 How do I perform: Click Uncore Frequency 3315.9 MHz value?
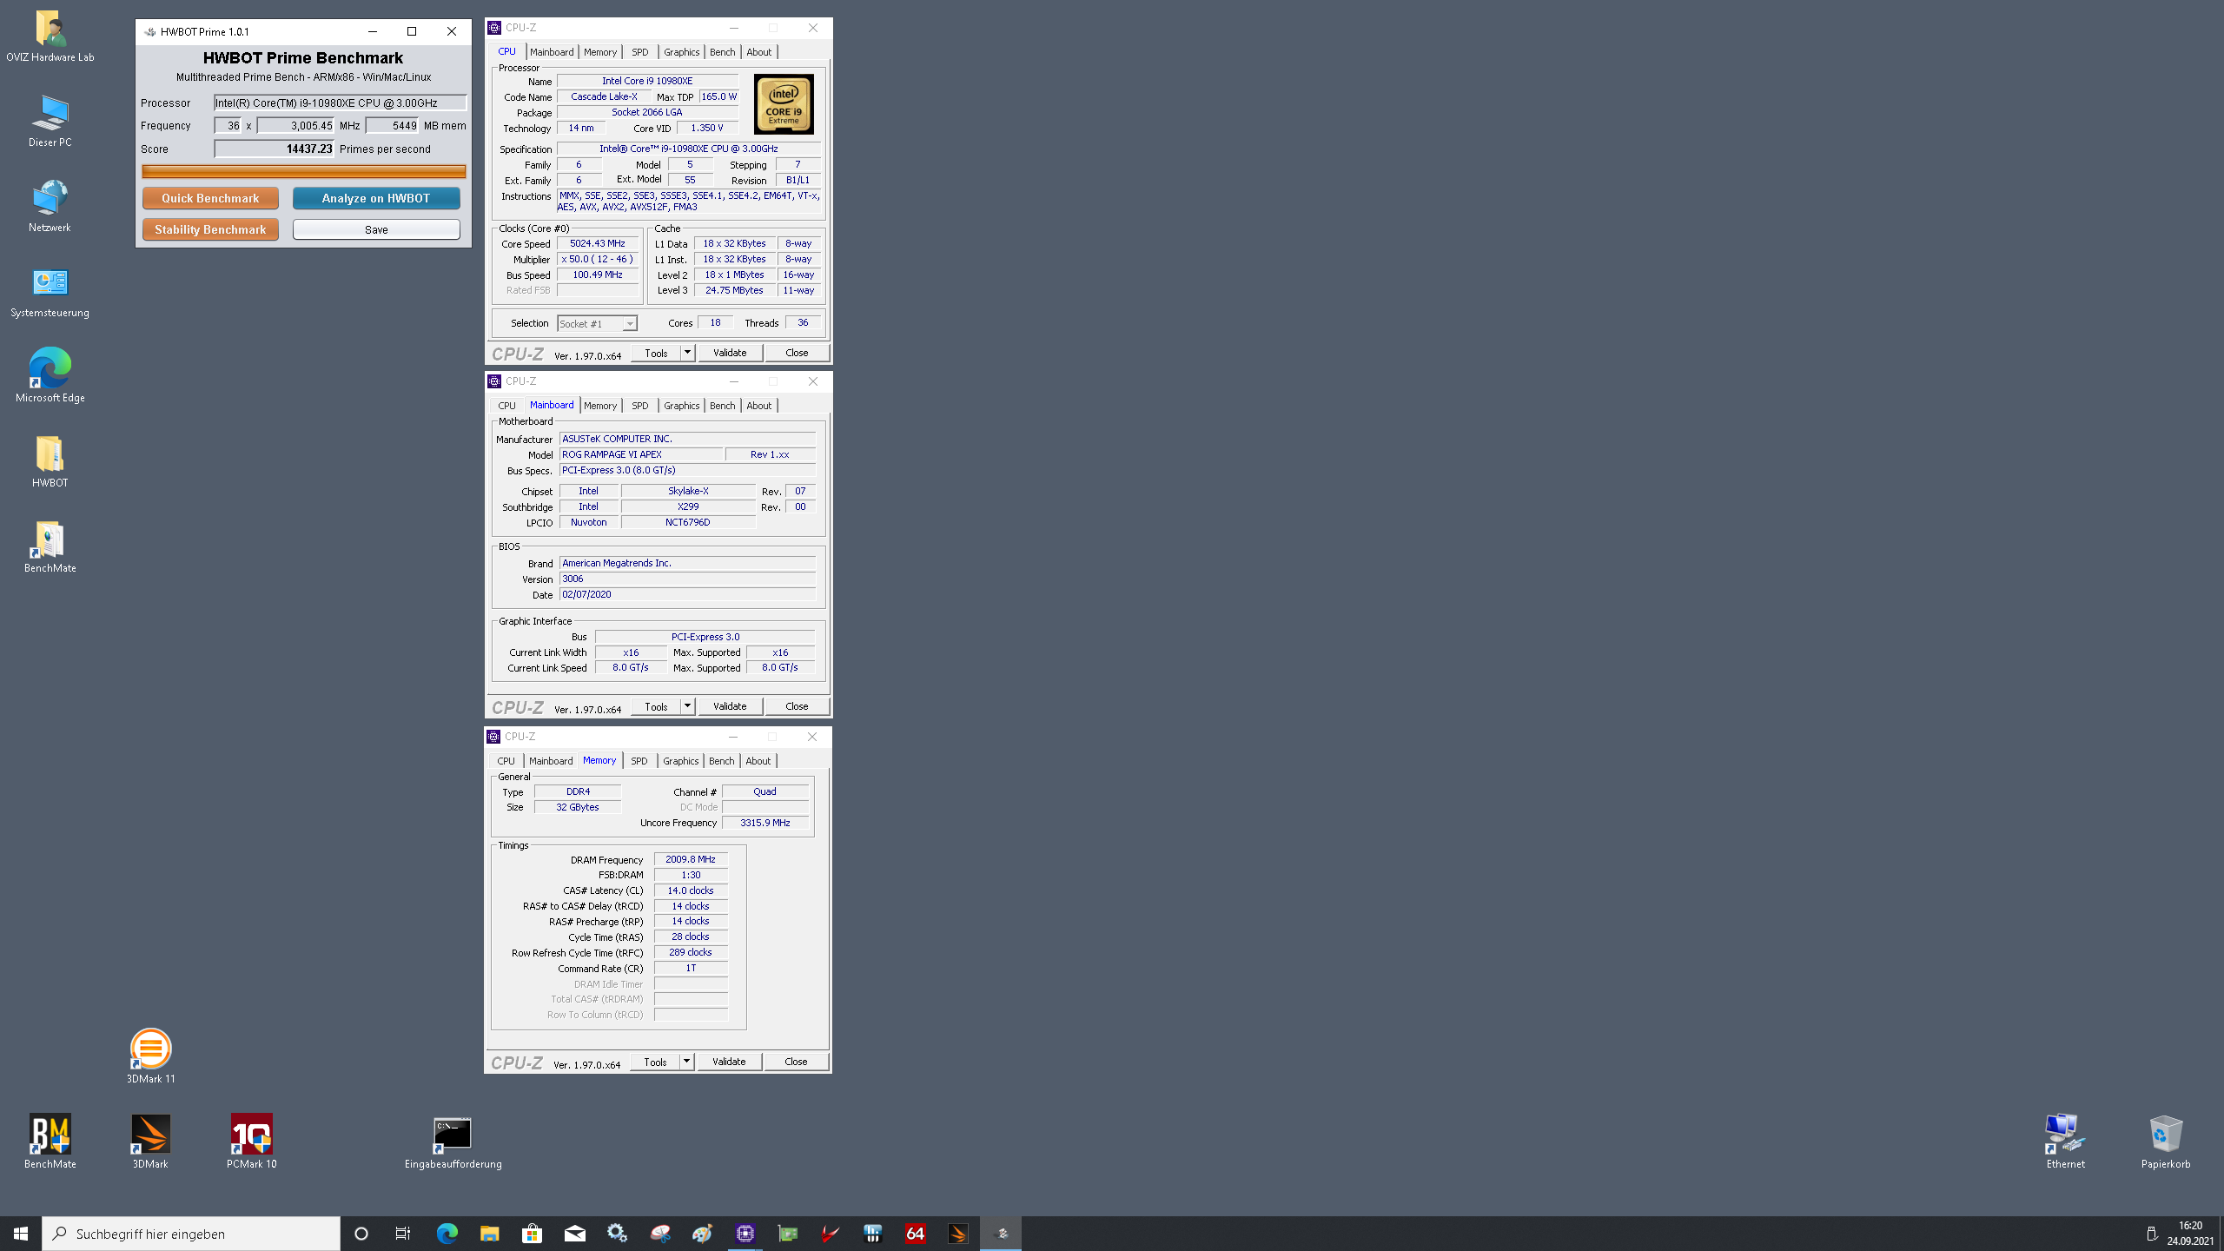(765, 823)
